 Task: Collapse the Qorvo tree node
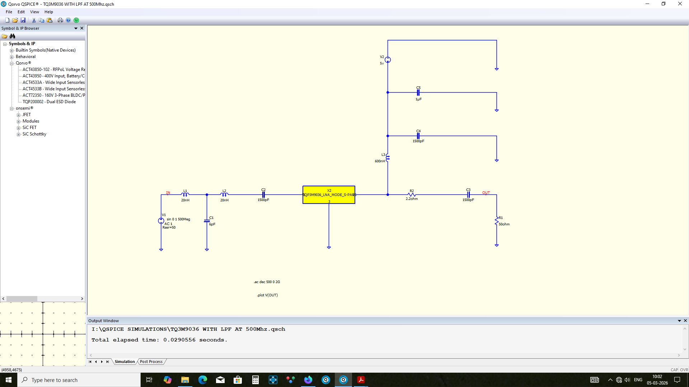click(12, 63)
